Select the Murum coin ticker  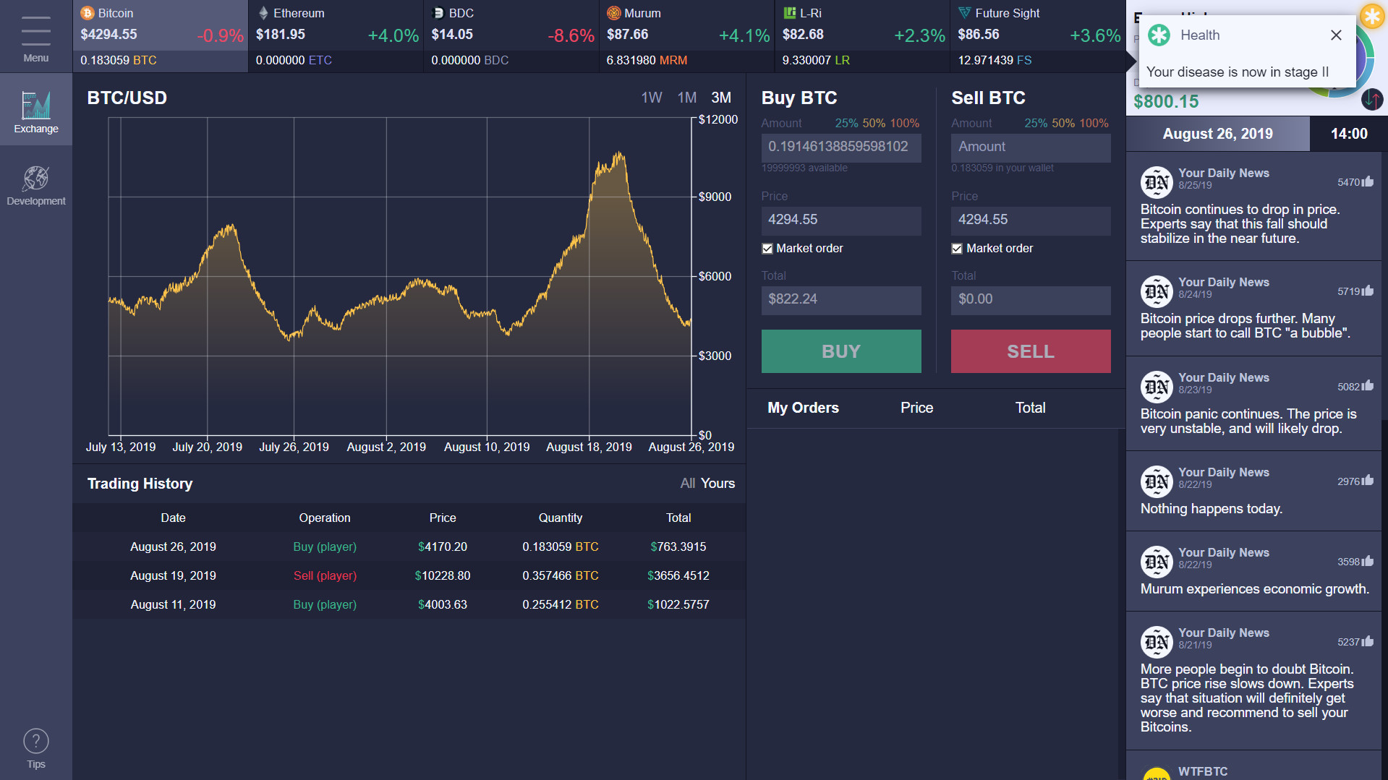pos(686,35)
